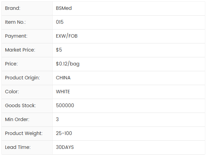Select the 25-100 weight value
The image size is (207, 156).
64,133
